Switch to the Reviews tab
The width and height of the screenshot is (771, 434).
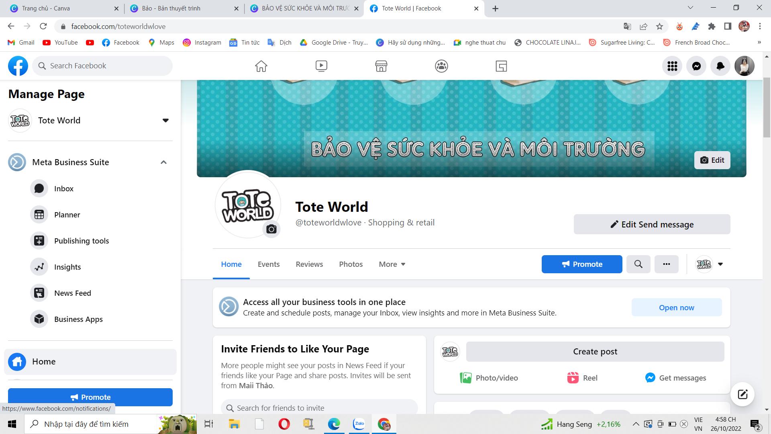[x=309, y=264]
